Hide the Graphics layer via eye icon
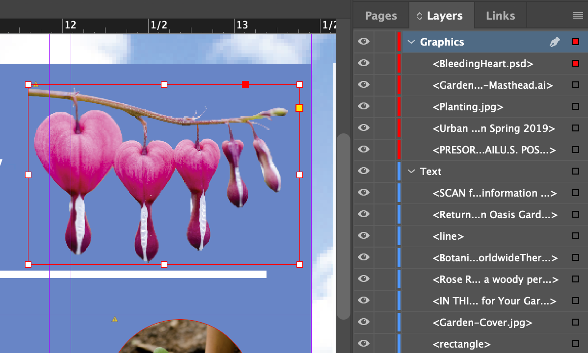Screen dimensions: 588x353 [363, 41]
